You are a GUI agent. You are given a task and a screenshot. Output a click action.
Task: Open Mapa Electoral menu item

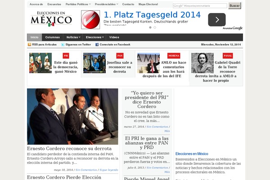point(148,4)
